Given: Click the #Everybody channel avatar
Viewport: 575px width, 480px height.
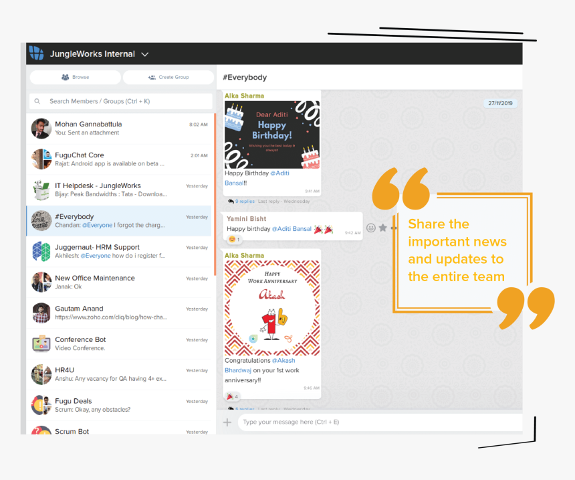Looking at the screenshot, I should pos(41,221).
